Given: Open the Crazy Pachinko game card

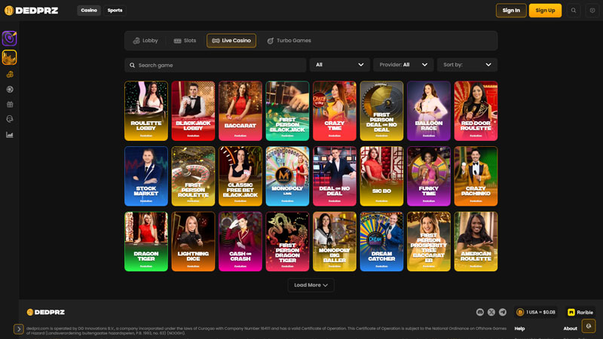Looking at the screenshot, I should 476,176.
